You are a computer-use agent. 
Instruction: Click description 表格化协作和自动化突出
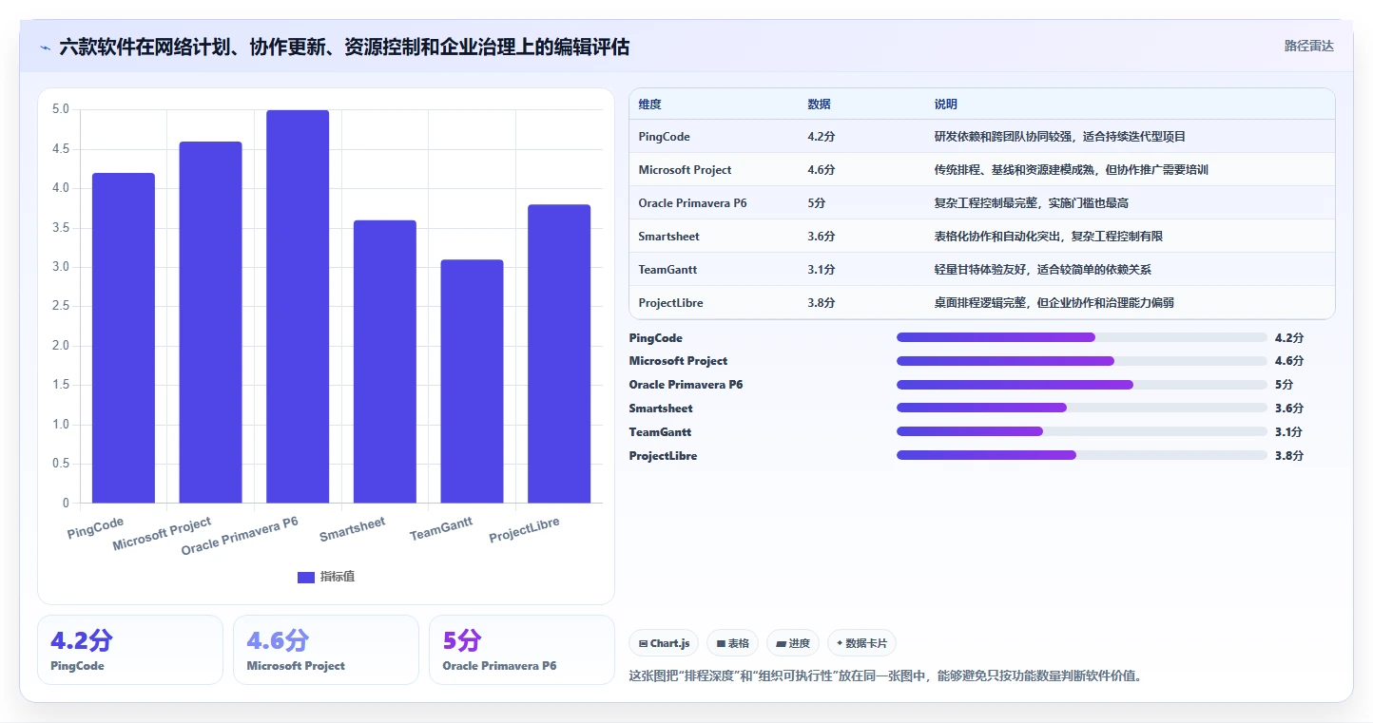click(x=1049, y=237)
